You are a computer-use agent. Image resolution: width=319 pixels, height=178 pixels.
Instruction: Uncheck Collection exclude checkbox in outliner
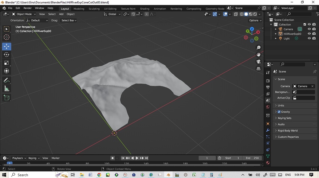(305, 25)
